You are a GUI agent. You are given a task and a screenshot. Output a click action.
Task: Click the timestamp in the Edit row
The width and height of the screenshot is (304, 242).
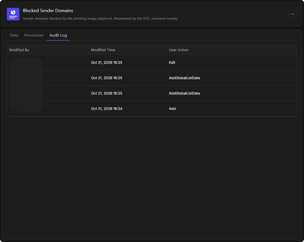click(107, 63)
